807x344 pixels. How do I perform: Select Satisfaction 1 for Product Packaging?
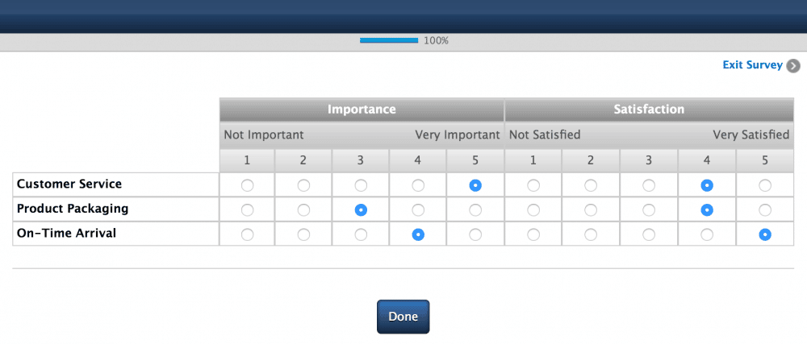tap(533, 209)
